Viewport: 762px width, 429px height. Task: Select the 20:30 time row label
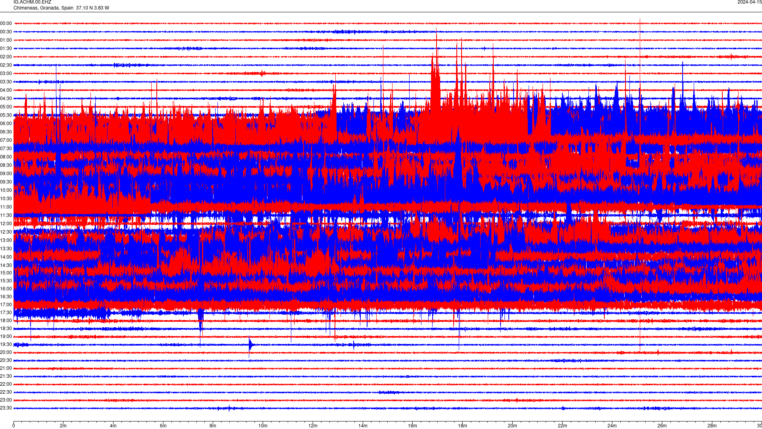coord(6,360)
